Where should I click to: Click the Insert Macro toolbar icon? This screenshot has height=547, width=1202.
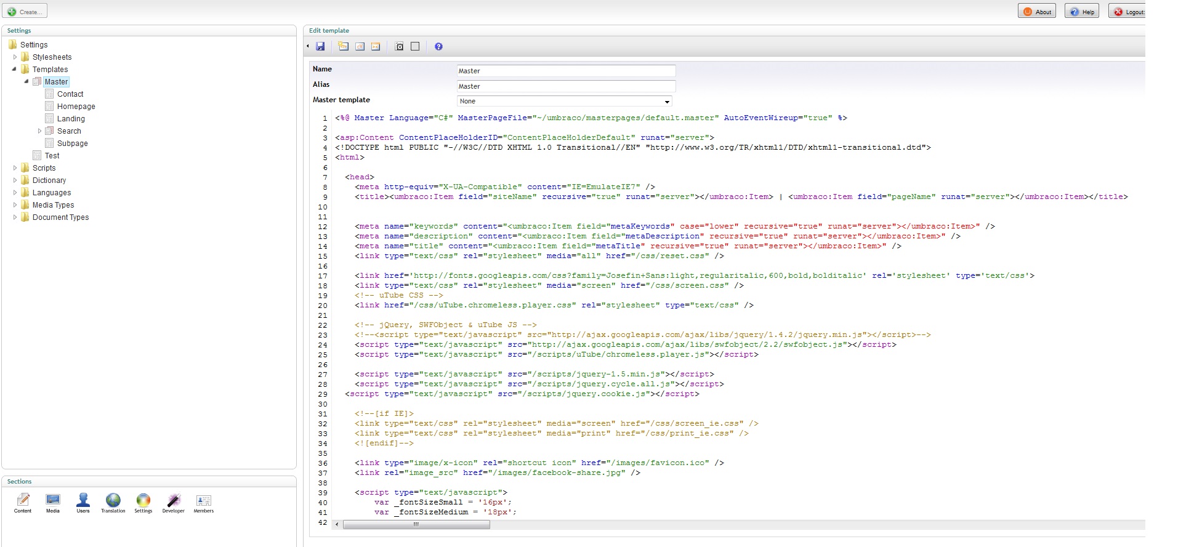coord(376,47)
